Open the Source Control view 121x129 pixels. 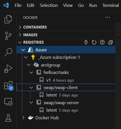pyautogui.click(x=8, y=36)
